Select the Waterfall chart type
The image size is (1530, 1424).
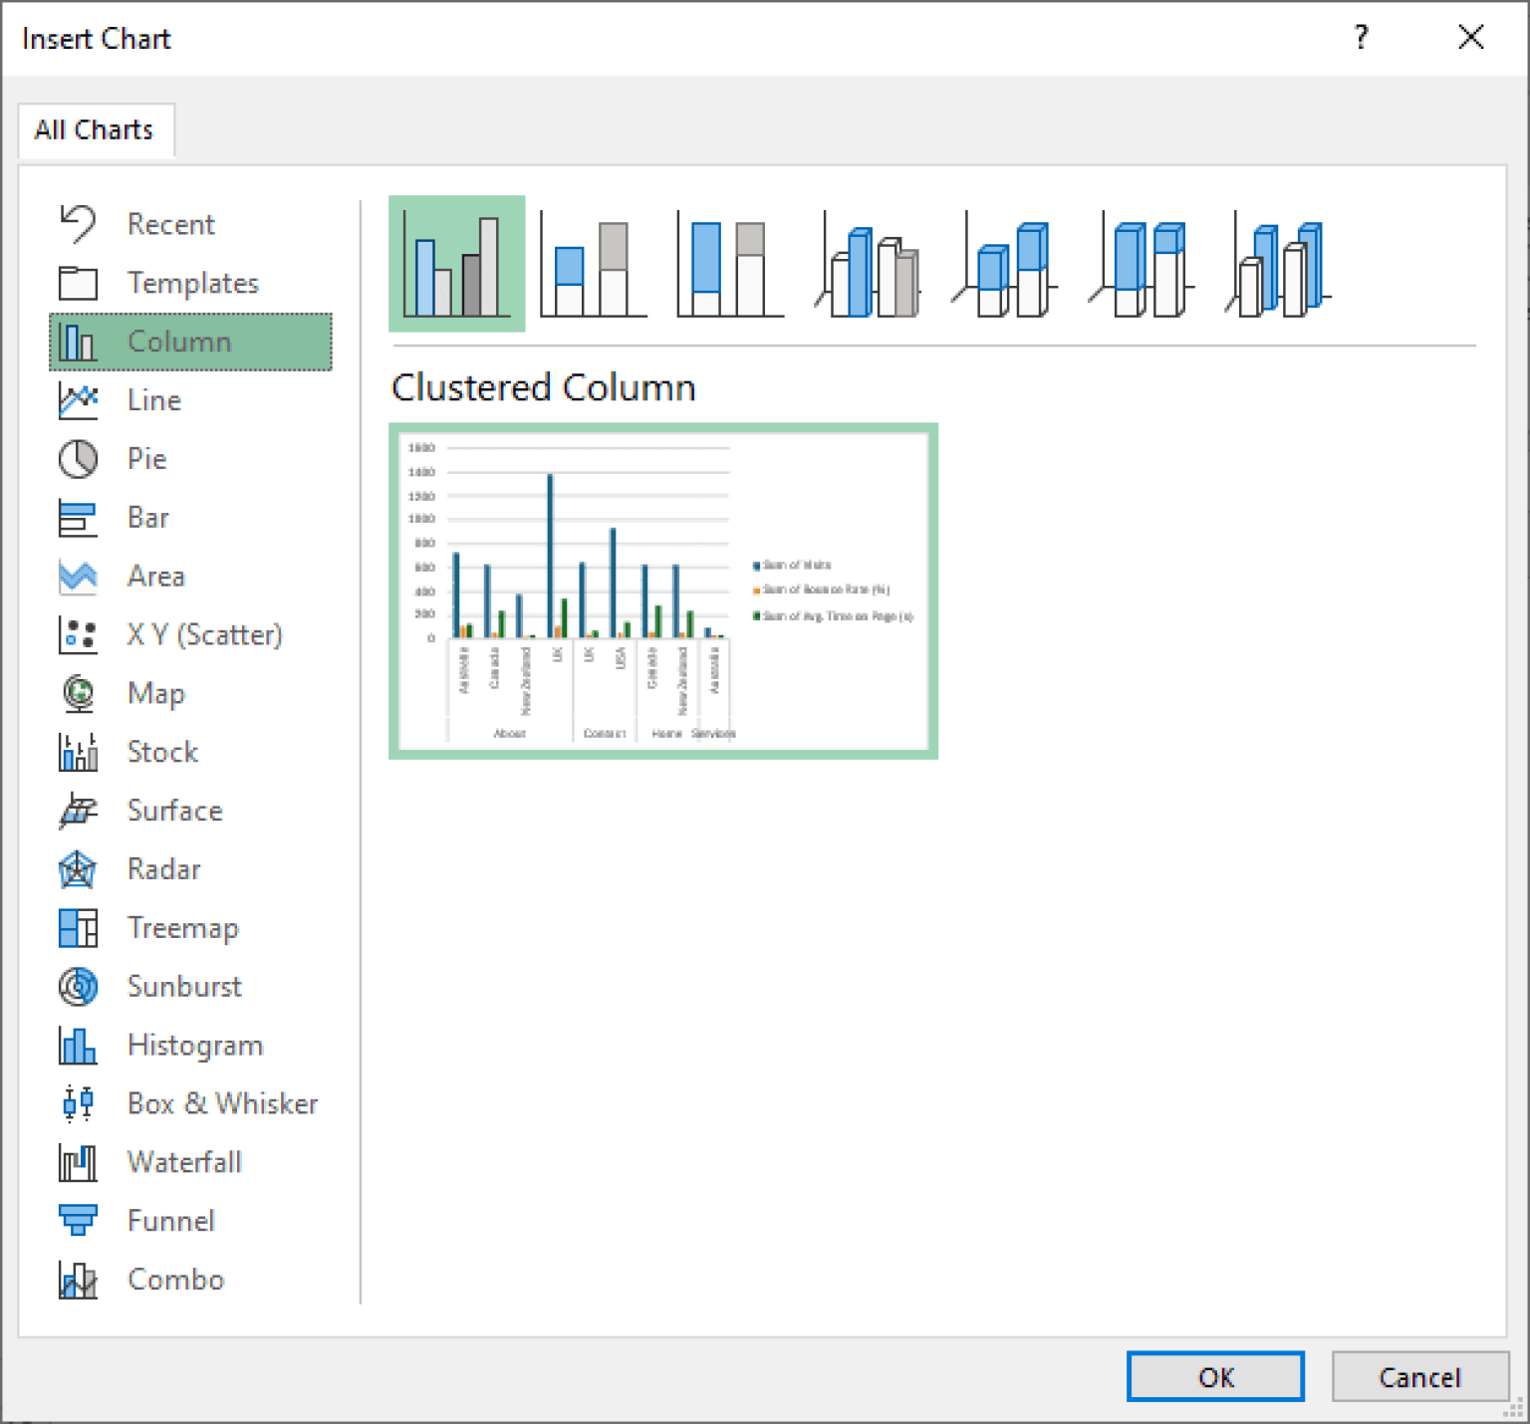click(184, 1162)
